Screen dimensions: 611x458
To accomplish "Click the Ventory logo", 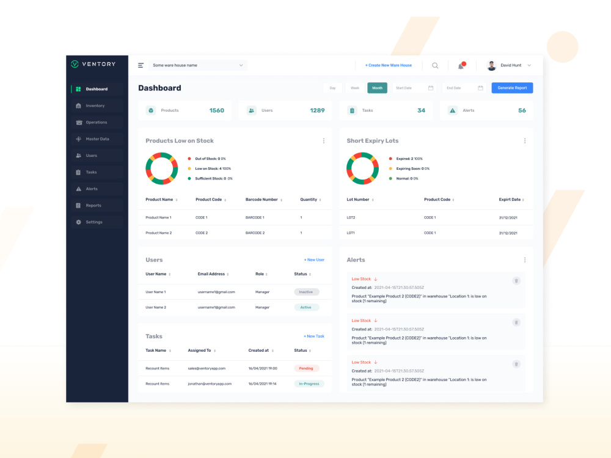I will coord(93,64).
